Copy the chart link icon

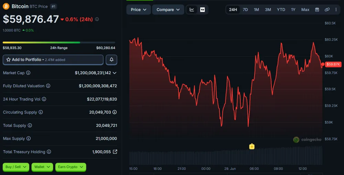(327, 10)
